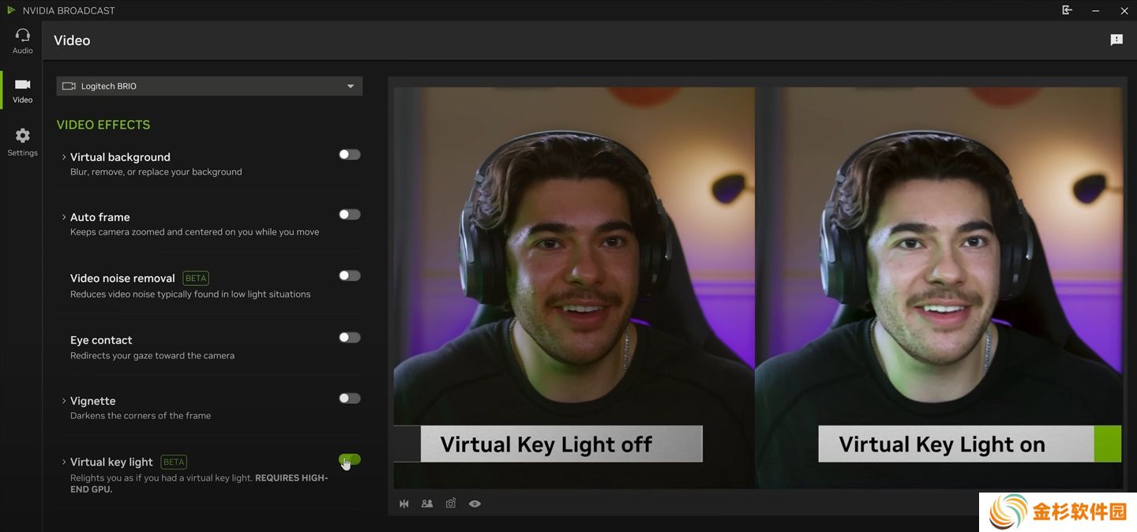Click "Darkens the corners of the frame"

pos(141,416)
